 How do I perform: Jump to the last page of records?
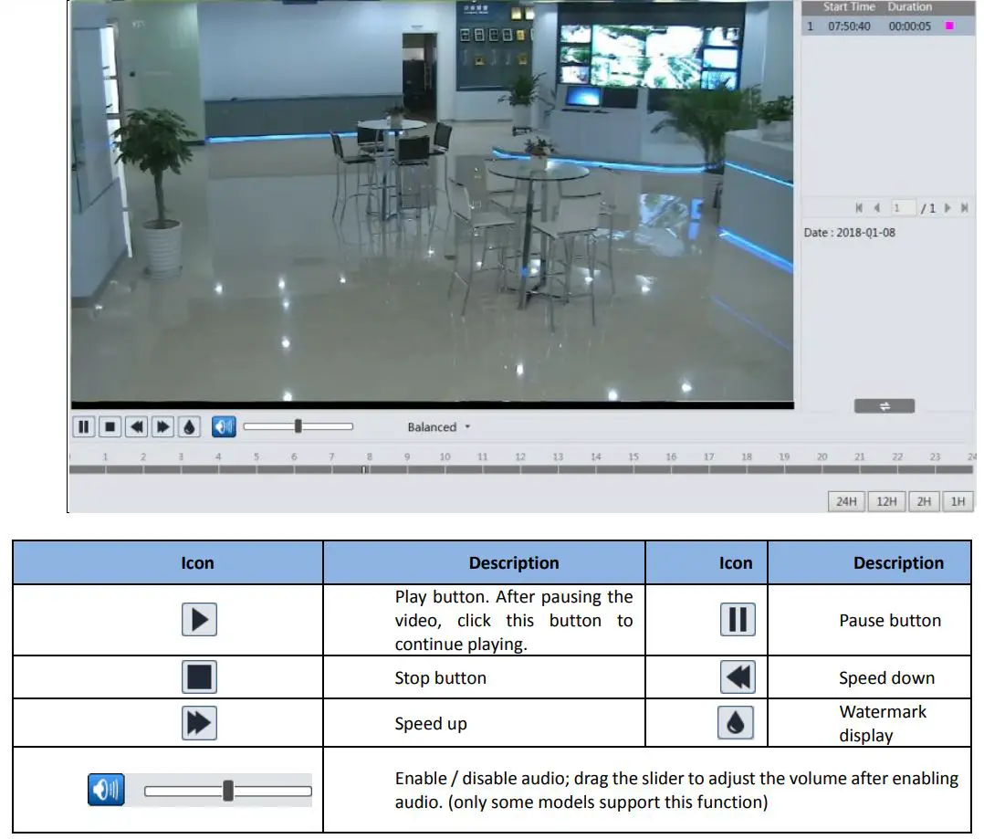[x=965, y=207]
